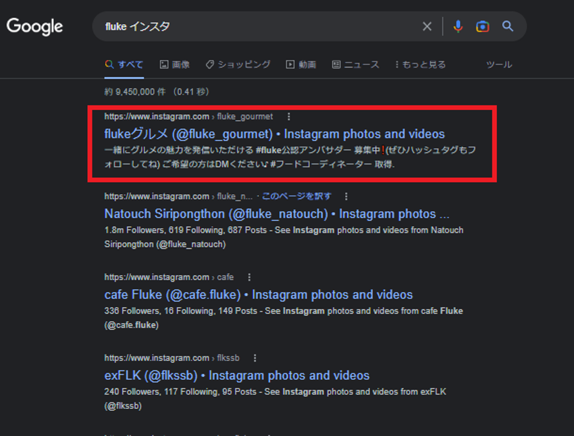Image resolution: width=574 pixels, height=436 pixels.
Task: Open the ツール search tools options
Action: coord(499,65)
